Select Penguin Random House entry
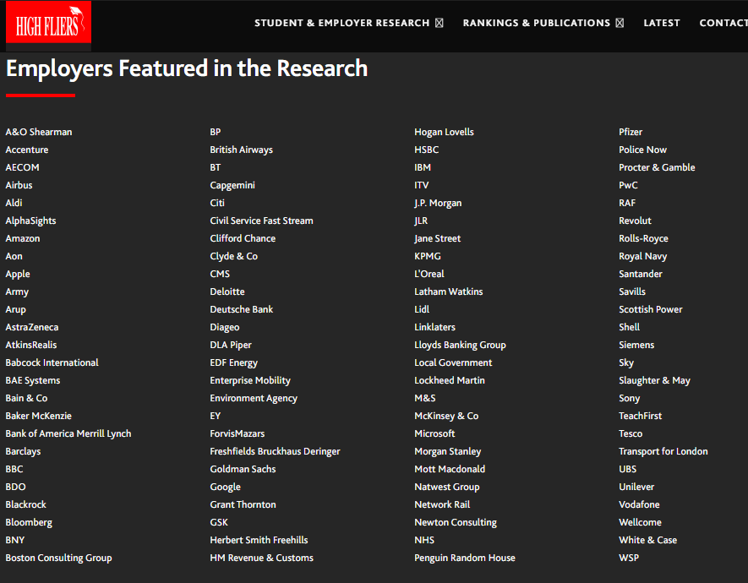 pos(465,558)
